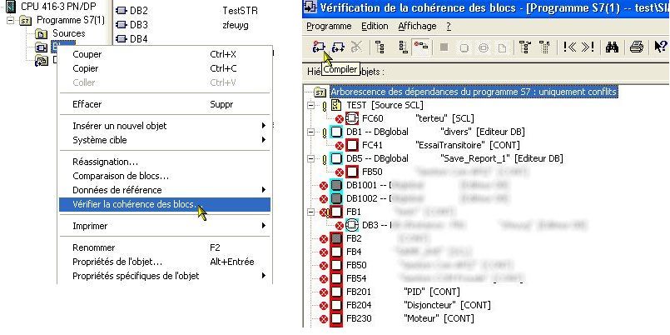
Task: Select TEST [Source SCL] row
Action: [385, 105]
